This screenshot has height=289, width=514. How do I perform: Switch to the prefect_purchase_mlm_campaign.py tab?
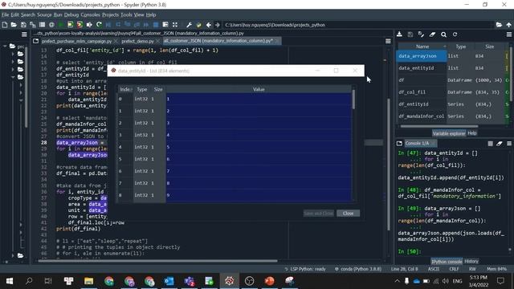(76, 41)
